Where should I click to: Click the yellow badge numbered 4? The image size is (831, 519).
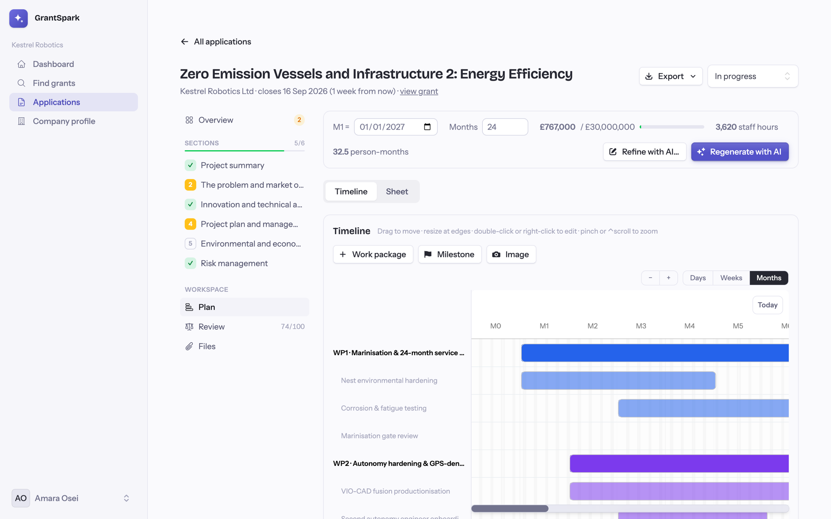click(x=190, y=224)
